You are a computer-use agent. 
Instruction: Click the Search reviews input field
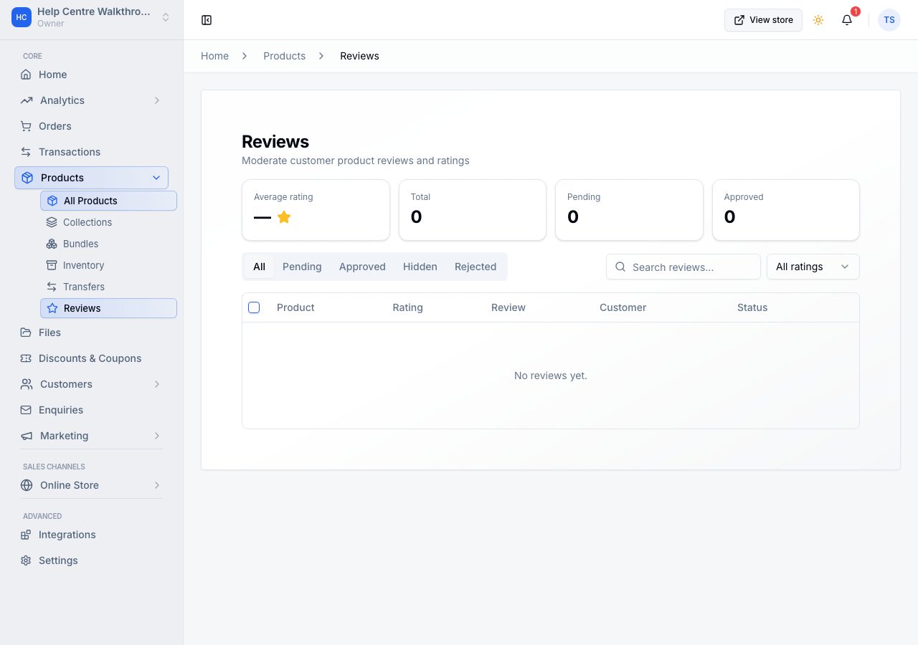coord(683,267)
